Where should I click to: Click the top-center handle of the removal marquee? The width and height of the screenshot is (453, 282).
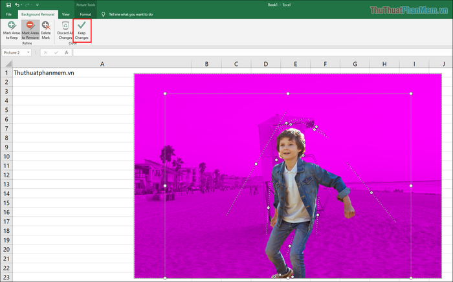point(288,94)
